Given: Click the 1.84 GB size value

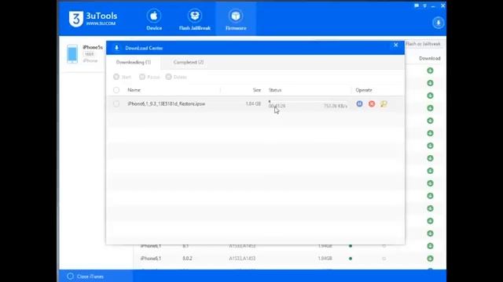Looking at the screenshot, I should coord(253,103).
